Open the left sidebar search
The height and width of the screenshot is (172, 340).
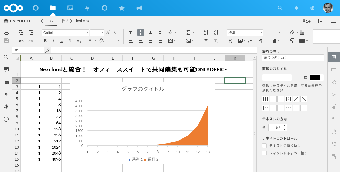(x=6, y=57)
